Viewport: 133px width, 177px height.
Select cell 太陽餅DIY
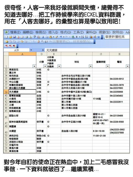click(22, 79)
